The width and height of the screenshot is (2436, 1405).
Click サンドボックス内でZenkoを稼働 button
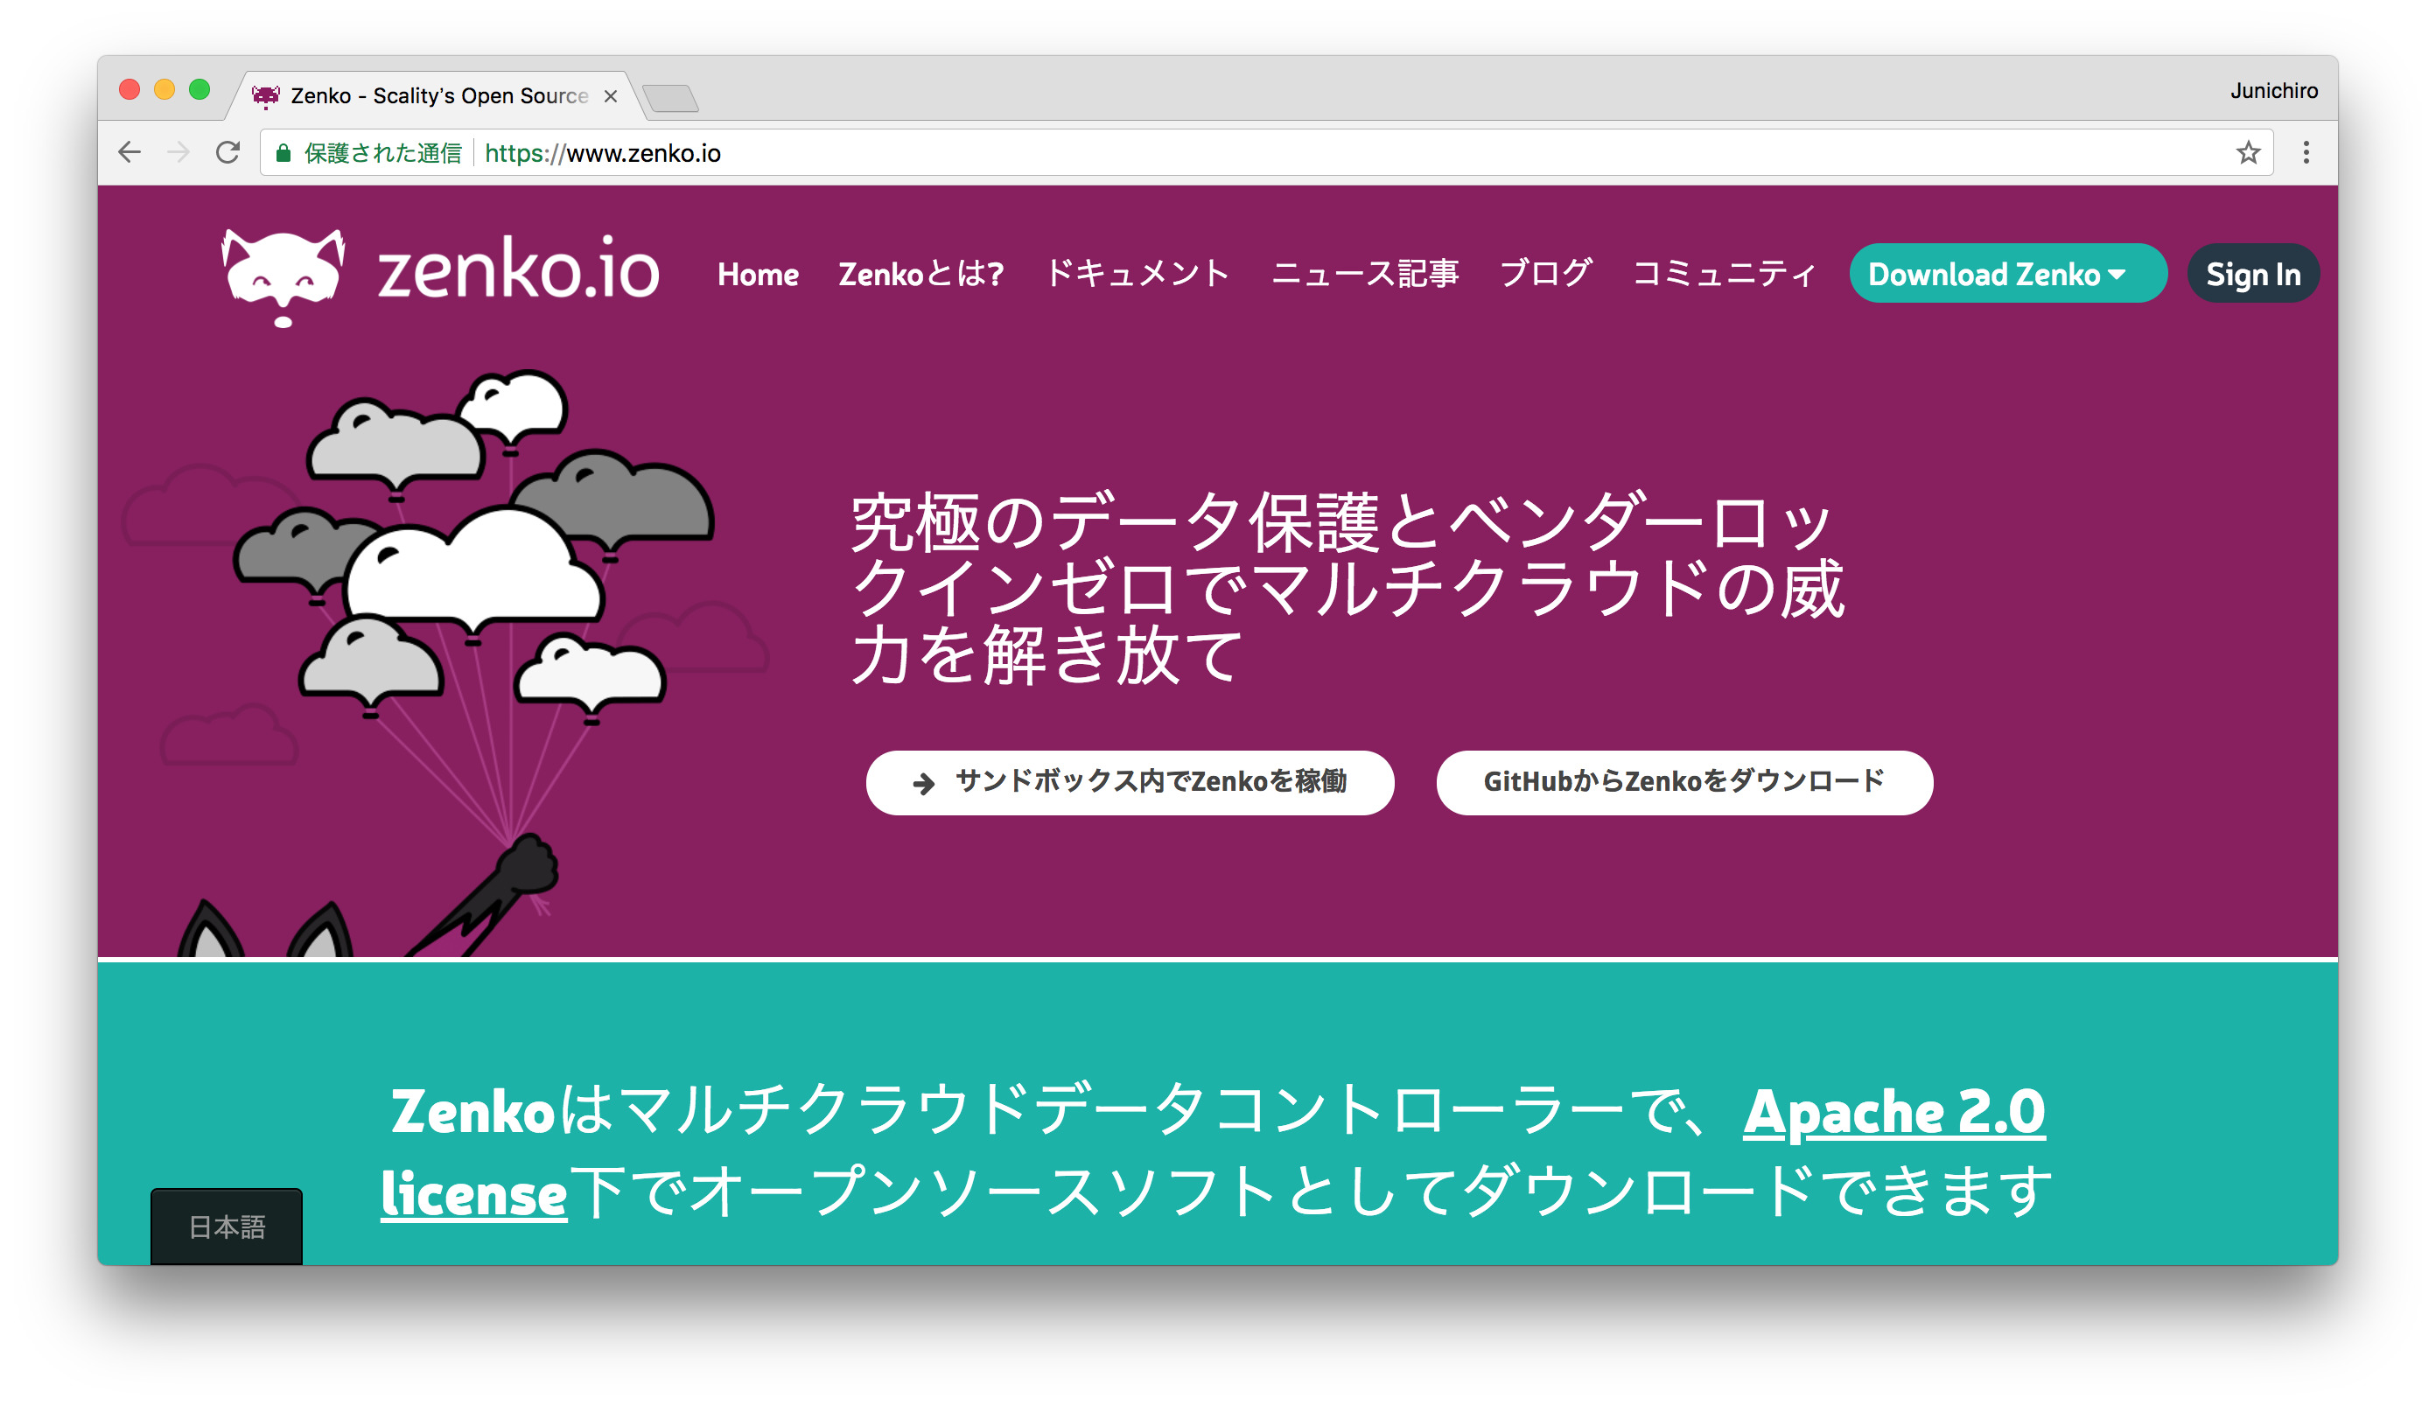(x=1130, y=781)
